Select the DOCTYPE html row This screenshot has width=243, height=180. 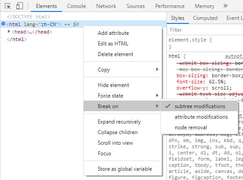click(28, 17)
